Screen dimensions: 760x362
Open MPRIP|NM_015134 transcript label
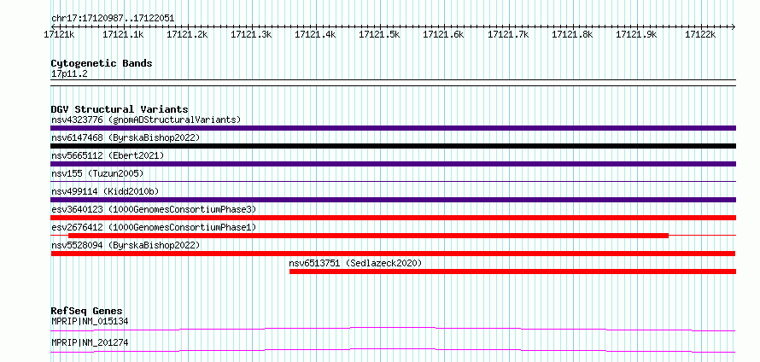point(90,321)
